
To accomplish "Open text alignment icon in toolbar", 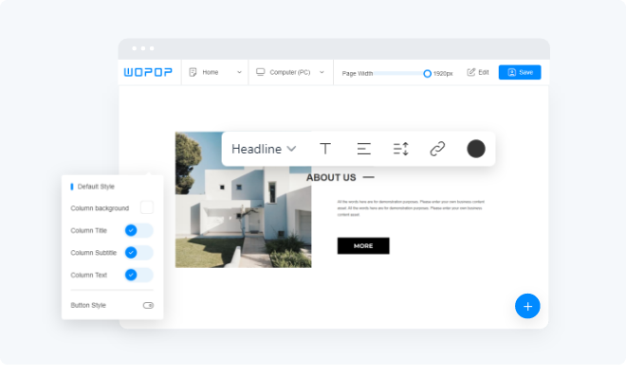I will point(363,149).
